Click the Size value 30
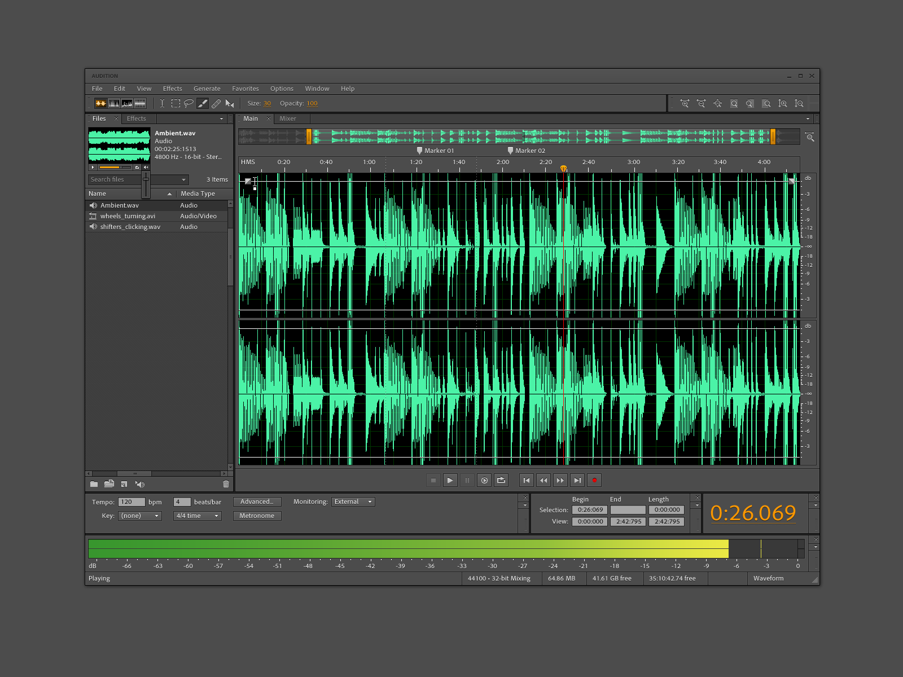903x677 pixels. point(267,103)
